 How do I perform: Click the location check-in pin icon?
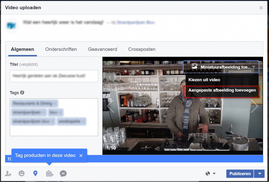tap(35, 173)
